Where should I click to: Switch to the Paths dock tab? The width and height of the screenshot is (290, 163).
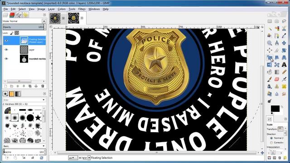click(19, 15)
